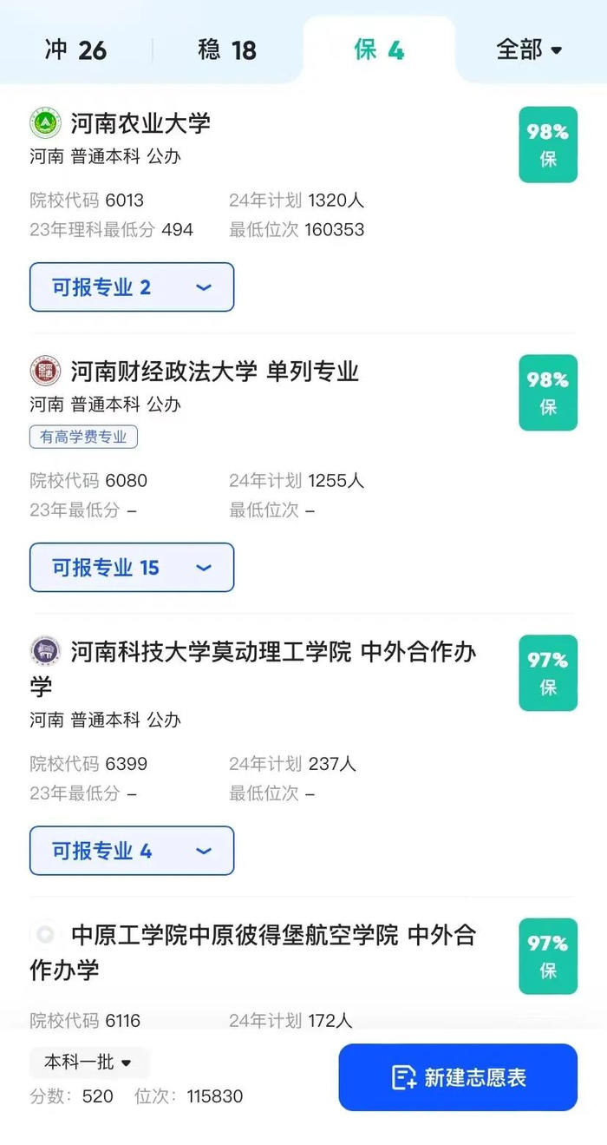Click the 98%保 badge for 河南农业大学
The height and width of the screenshot is (1145, 607).
547,144
